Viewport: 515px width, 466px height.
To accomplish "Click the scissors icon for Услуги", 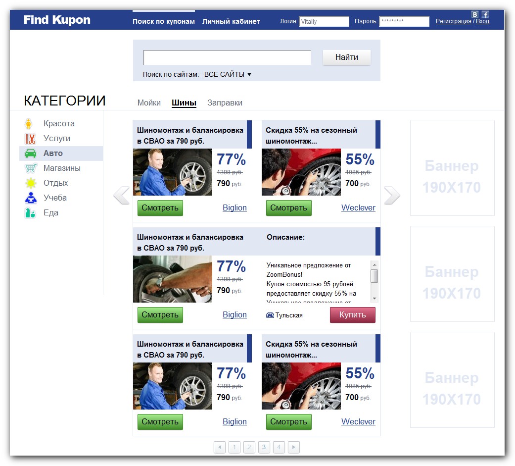I will click(x=30, y=139).
